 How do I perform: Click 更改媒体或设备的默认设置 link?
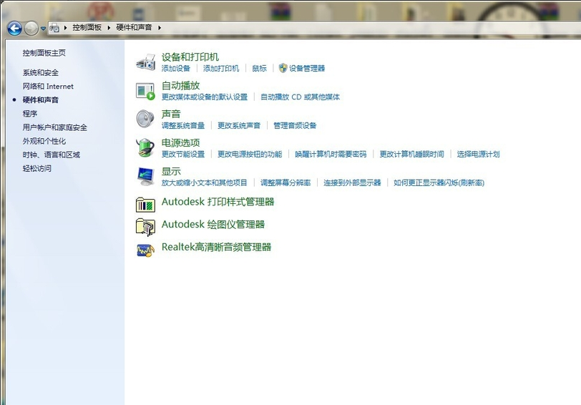point(205,97)
